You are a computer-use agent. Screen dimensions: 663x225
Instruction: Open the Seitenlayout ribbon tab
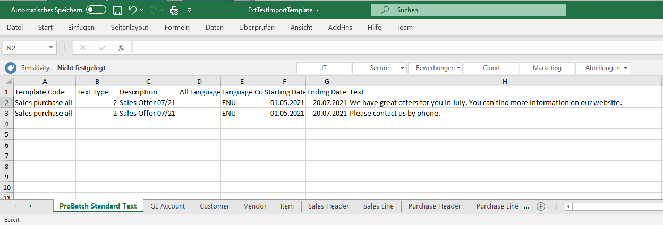click(x=130, y=27)
